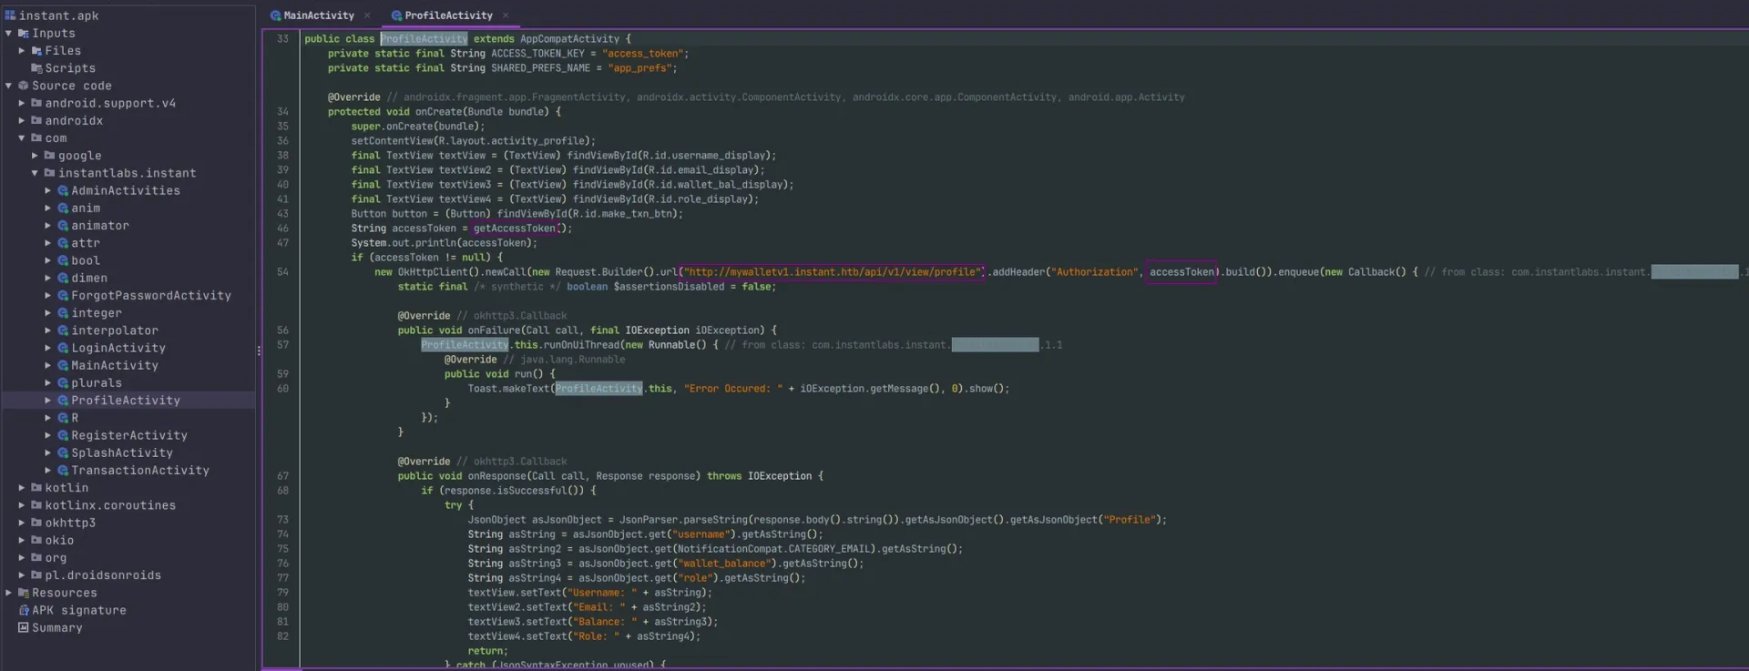The image size is (1749, 671).
Task: Click the AdminActivities class icon
Action: pyautogui.click(x=63, y=190)
